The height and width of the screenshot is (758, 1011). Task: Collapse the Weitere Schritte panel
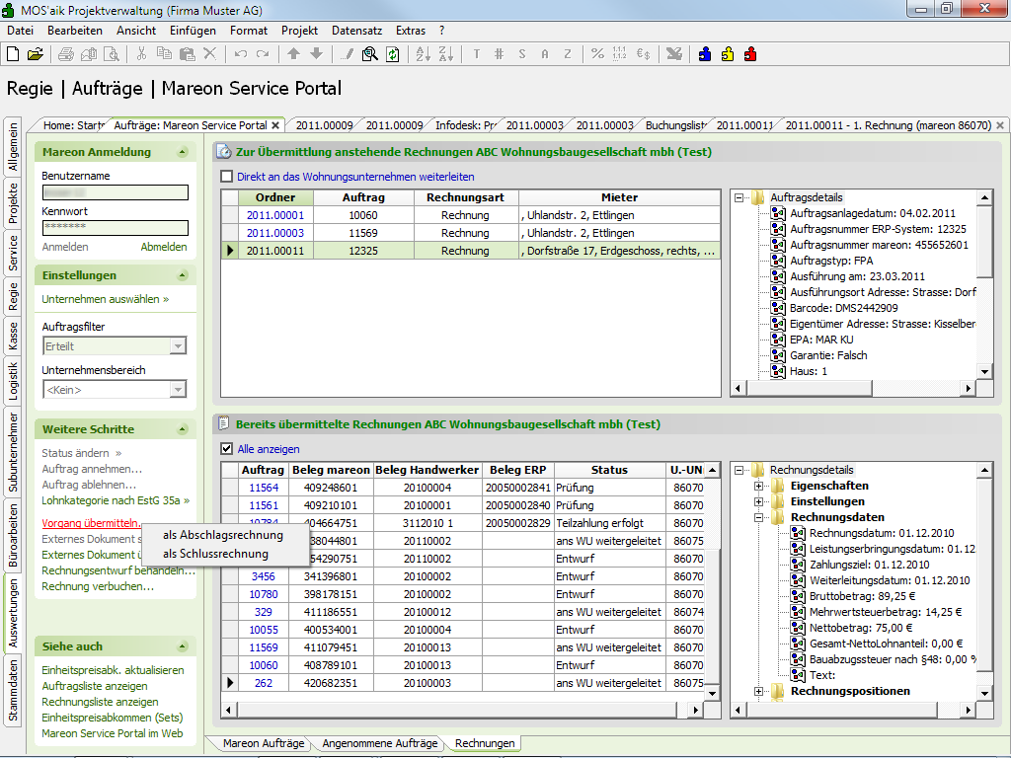(183, 429)
